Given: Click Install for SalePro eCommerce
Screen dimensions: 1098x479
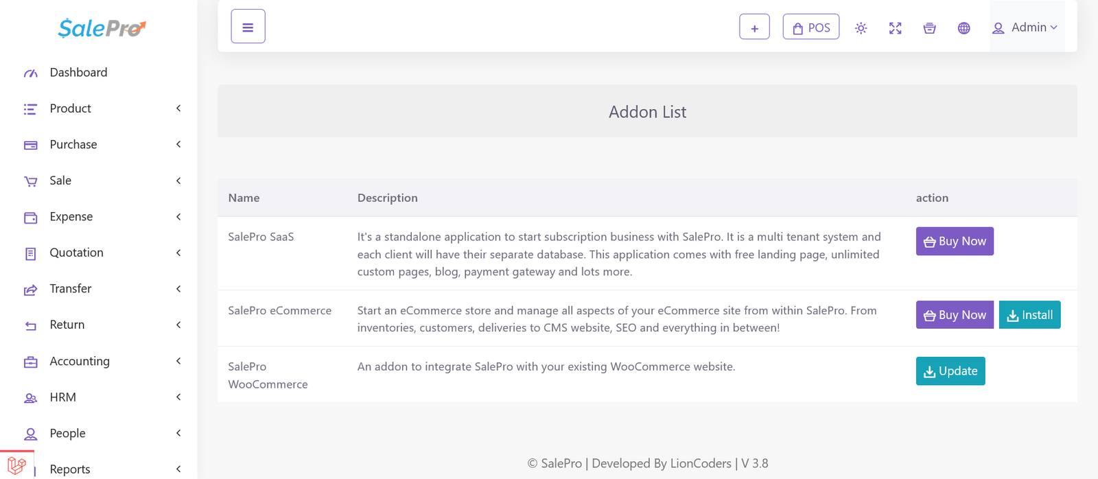Looking at the screenshot, I should 1029,315.
